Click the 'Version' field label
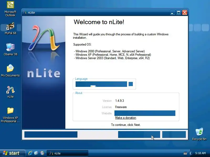Screen dimensions: 210x157 pyautogui.click(x=107, y=101)
